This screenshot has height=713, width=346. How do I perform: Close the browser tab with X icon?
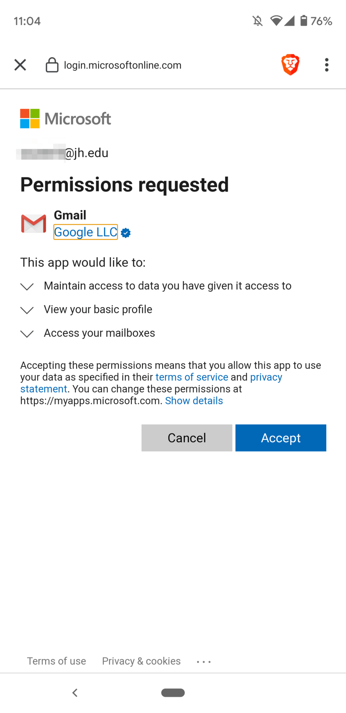tap(20, 65)
